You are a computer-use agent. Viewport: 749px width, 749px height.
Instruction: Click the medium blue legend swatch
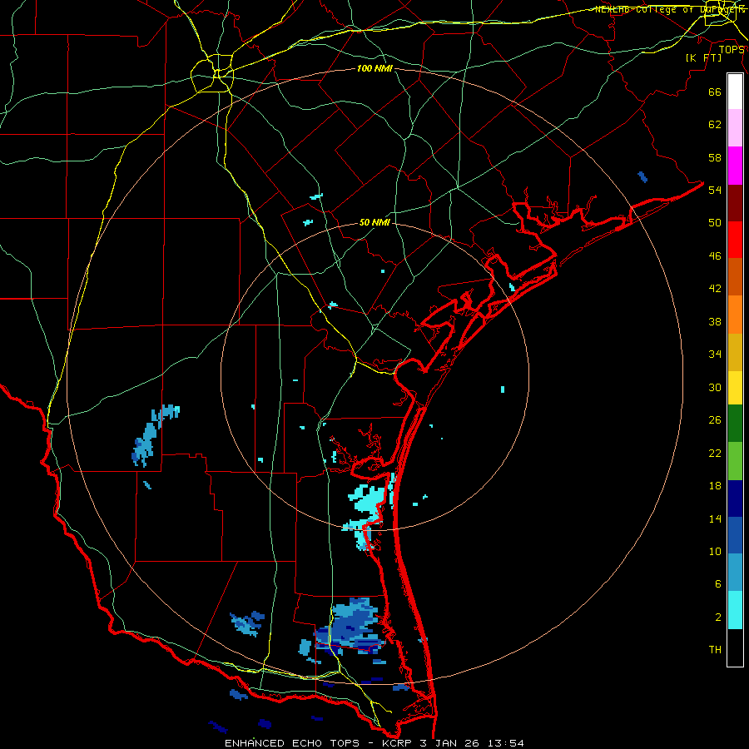click(735, 535)
